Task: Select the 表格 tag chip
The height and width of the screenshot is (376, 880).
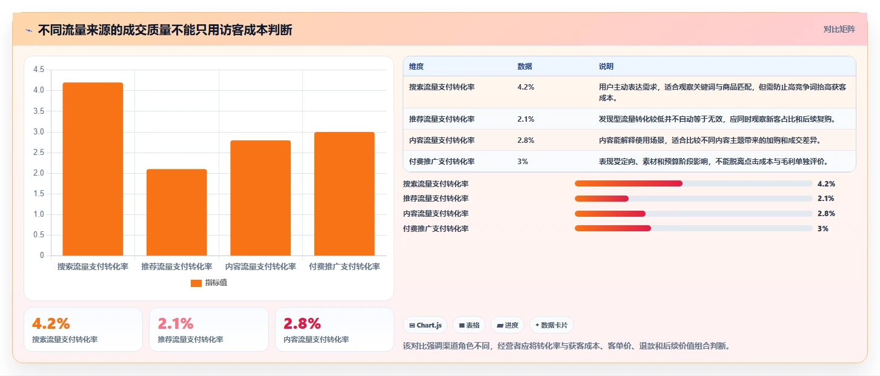Action: 469,325
